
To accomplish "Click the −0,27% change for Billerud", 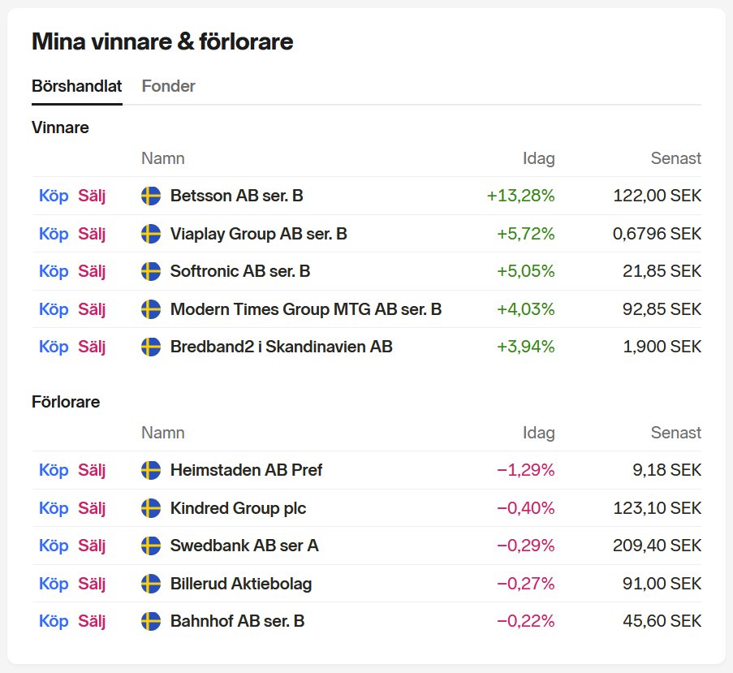I will (525, 583).
